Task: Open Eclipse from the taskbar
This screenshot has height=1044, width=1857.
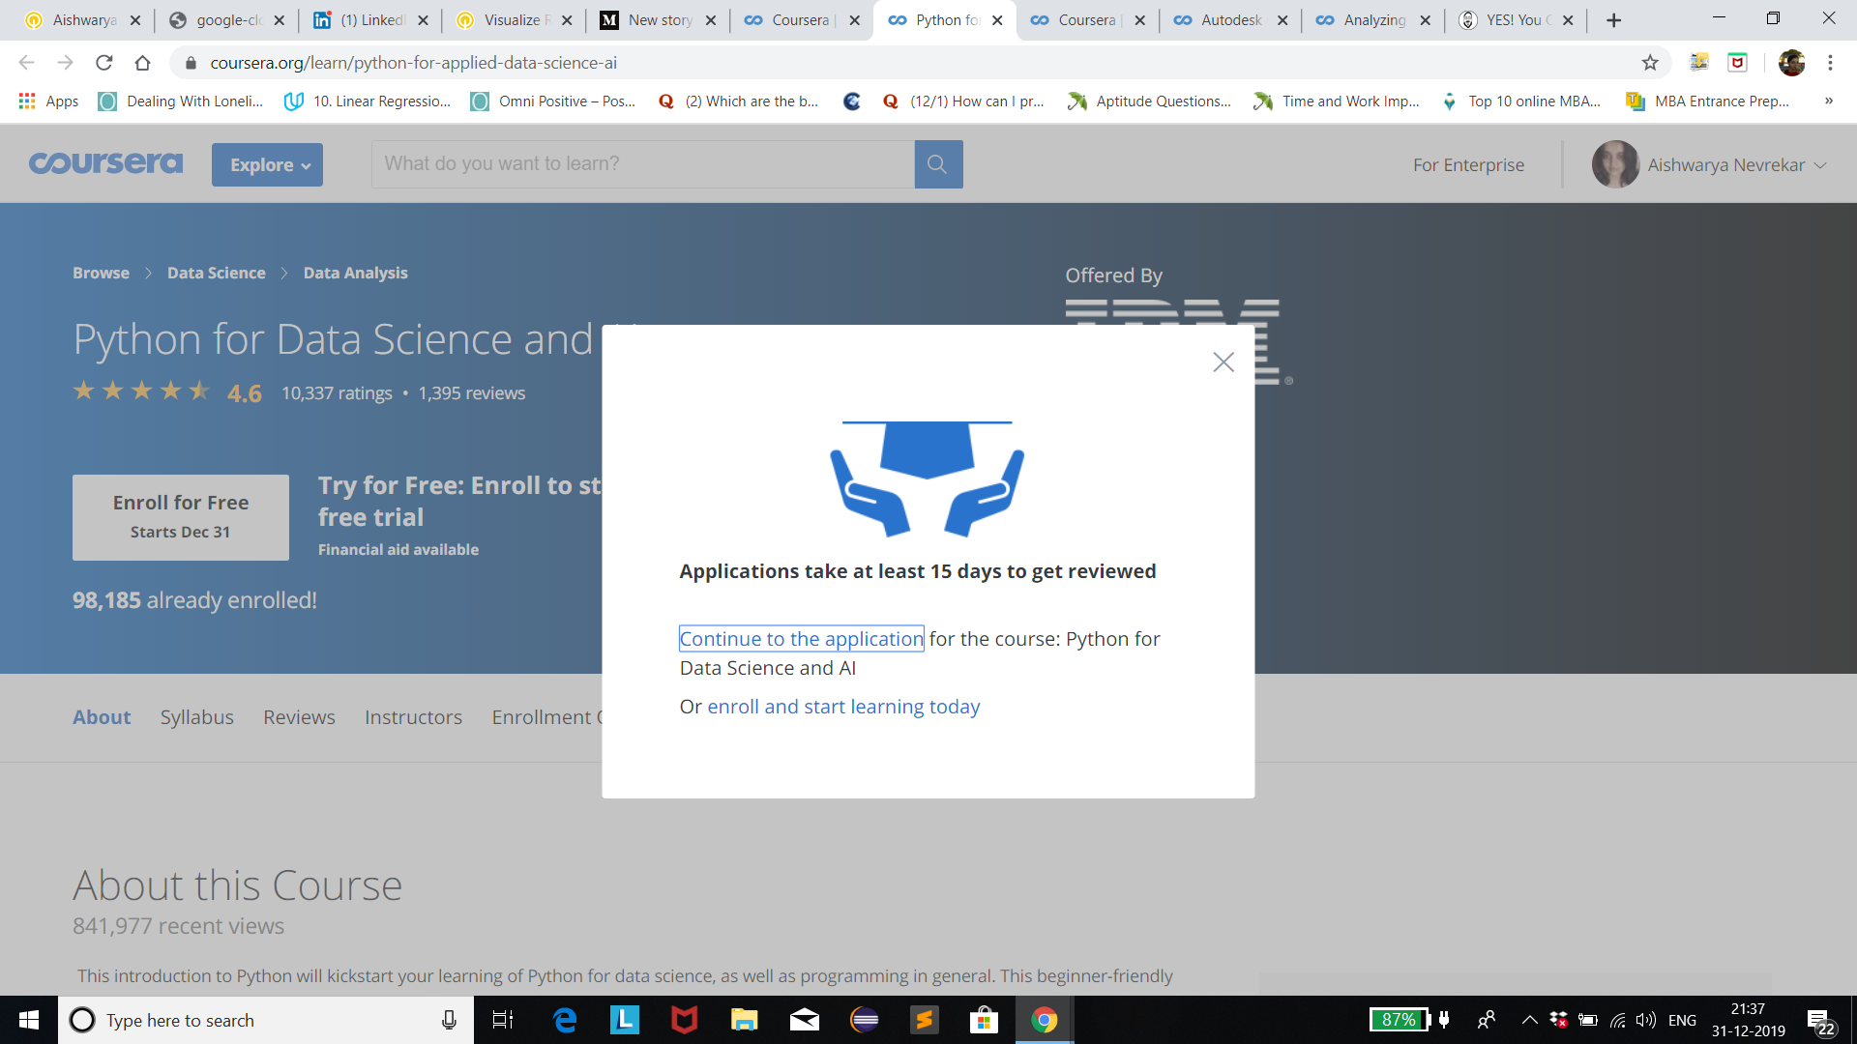Action: coord(865,1020)
